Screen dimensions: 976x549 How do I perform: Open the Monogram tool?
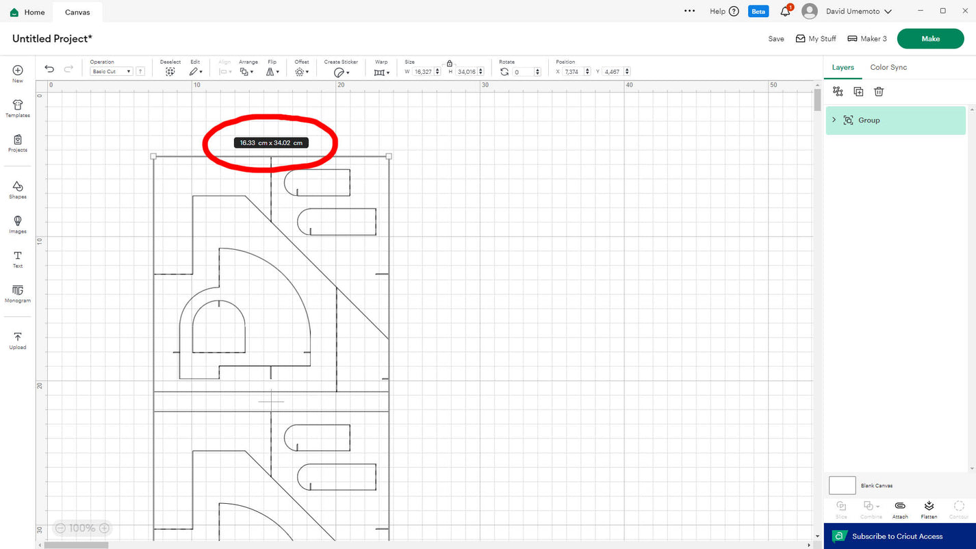click(18, 293)
